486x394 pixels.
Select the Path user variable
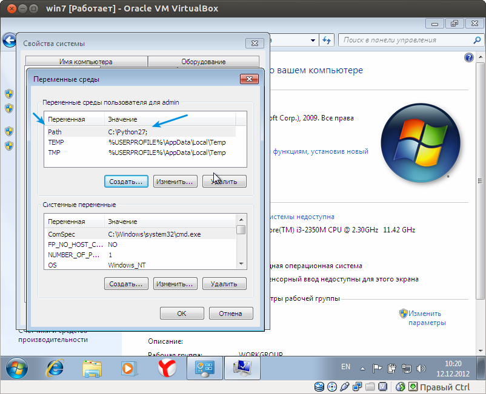pos(140,132)
